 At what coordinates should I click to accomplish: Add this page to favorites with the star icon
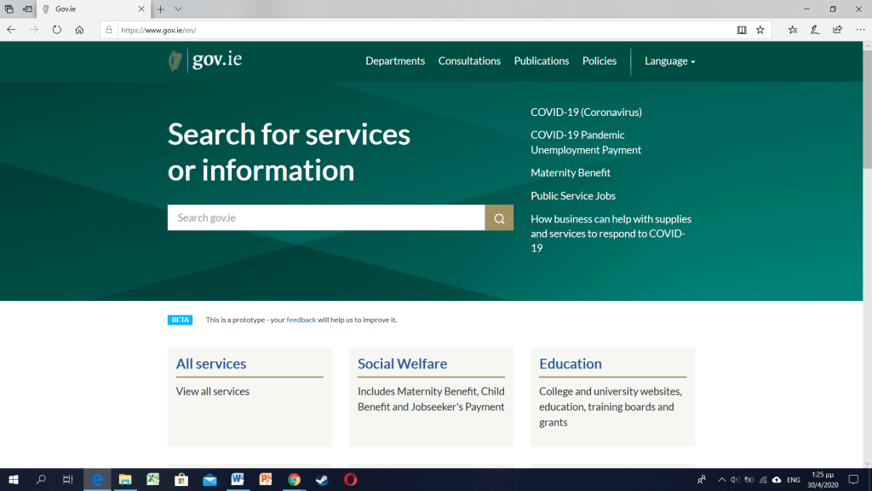760,29
